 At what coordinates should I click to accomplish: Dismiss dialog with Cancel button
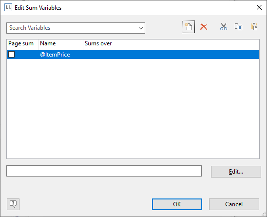click(x=234, y=204)
